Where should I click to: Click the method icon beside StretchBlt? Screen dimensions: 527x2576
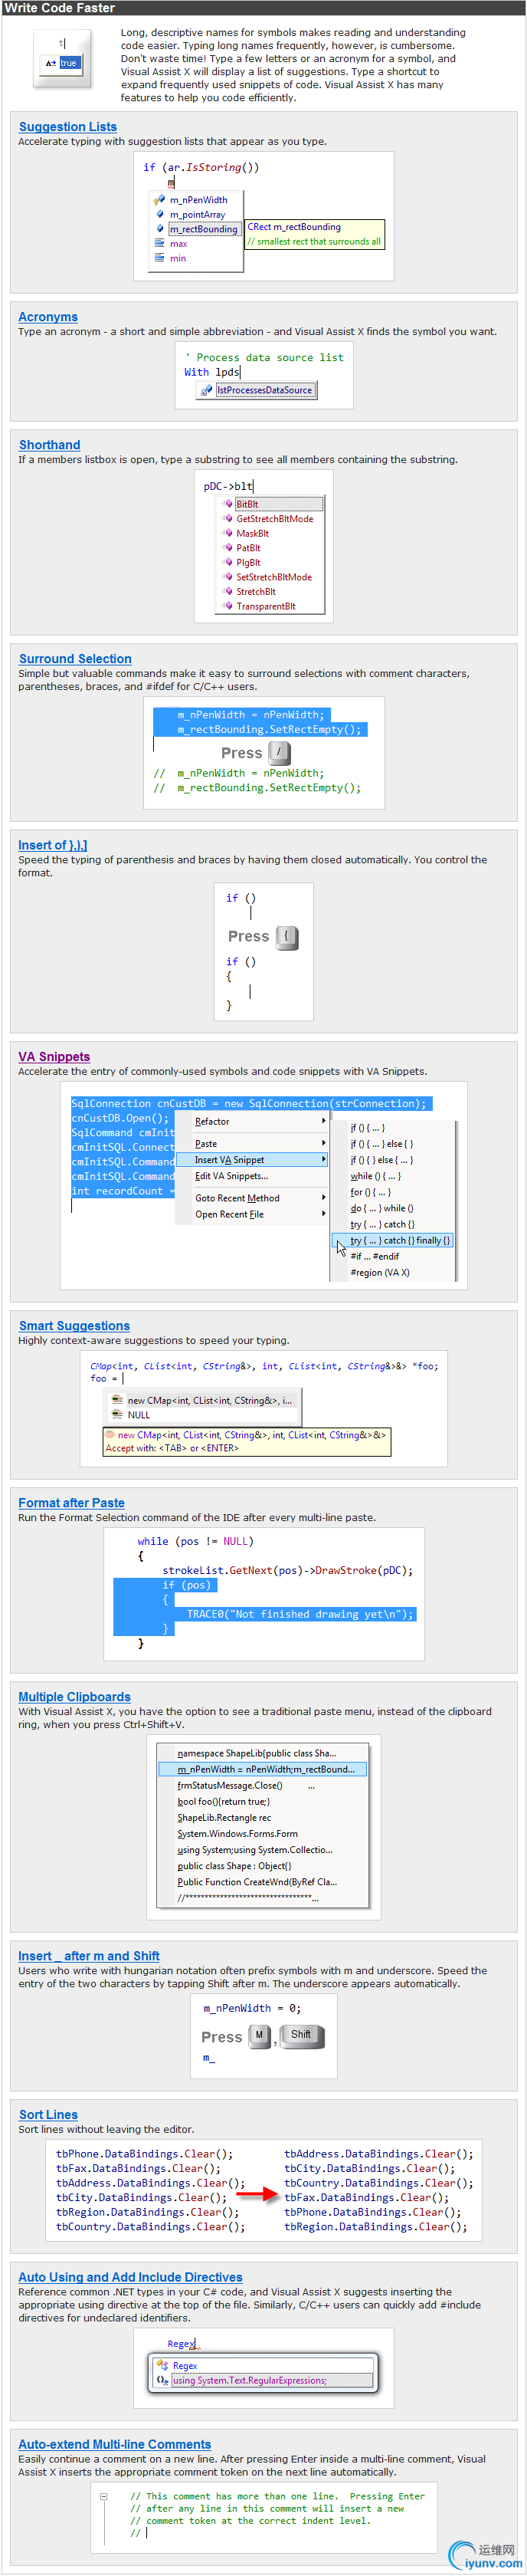tap(228, 591)
